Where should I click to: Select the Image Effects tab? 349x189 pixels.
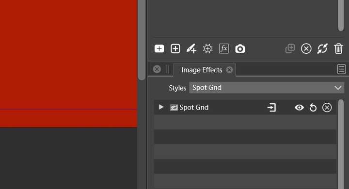coord(205,70)
